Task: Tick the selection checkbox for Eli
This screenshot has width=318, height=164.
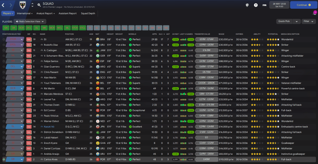Action: [4, 40]
